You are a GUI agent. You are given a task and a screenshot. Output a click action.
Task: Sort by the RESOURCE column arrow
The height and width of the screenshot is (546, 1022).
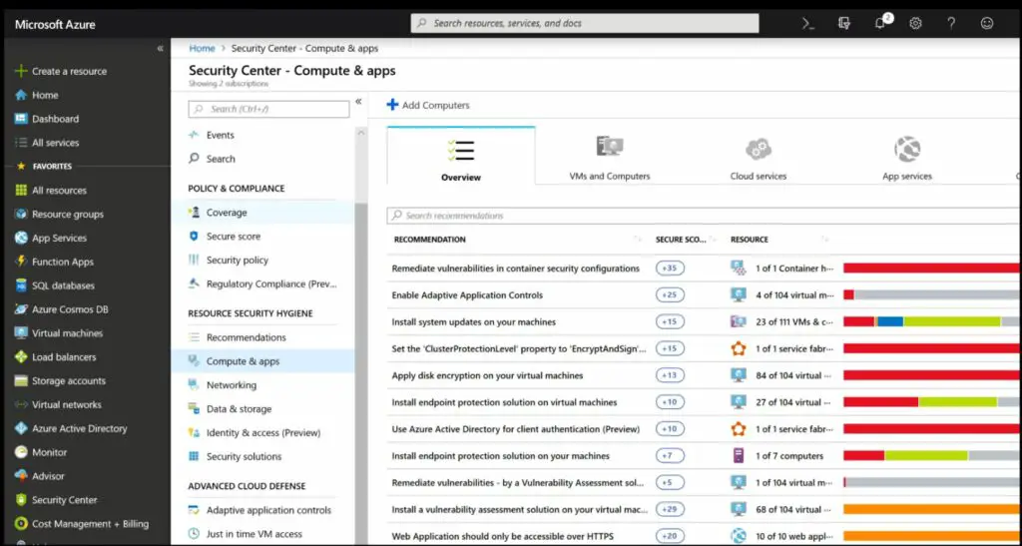point(824,240)
